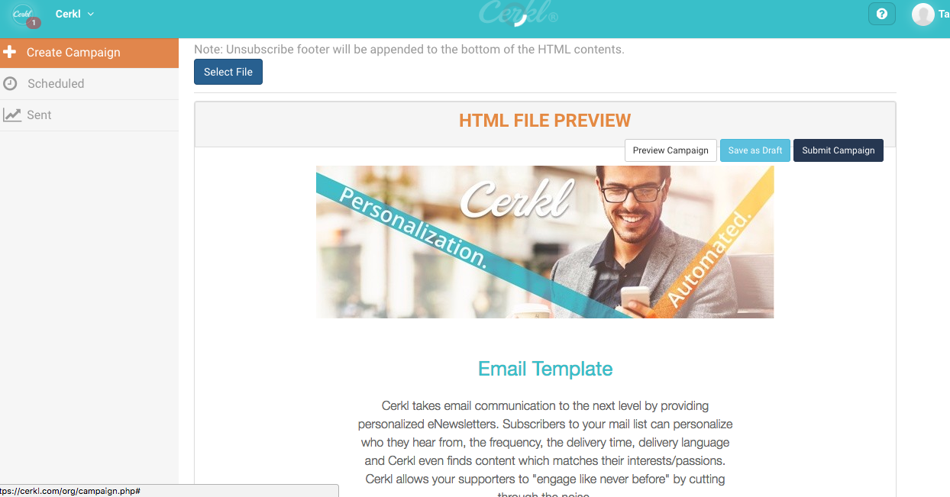Click the notification badge on org logo
The width and height of the screenshot is (950, 497).
pyautogui.click(x=33, y=23)
